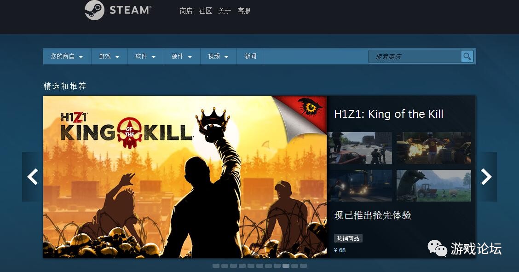Open 社区 in top navigation
This screenshot has height=272, width=519.
pyautogui.click(x=205, y=11)
